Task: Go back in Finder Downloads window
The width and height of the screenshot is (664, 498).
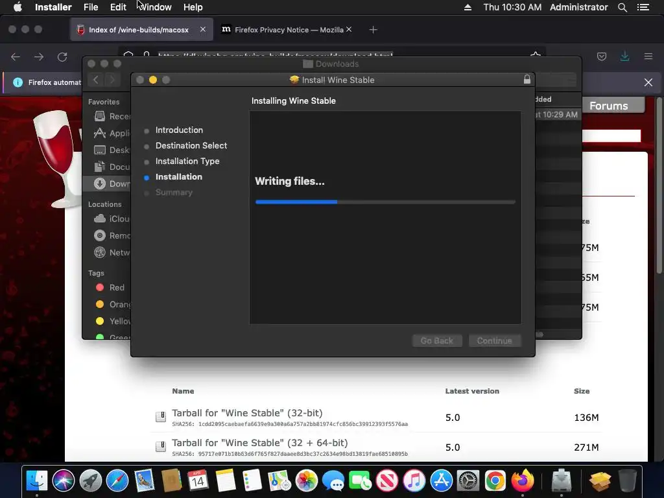Action: 96,80
